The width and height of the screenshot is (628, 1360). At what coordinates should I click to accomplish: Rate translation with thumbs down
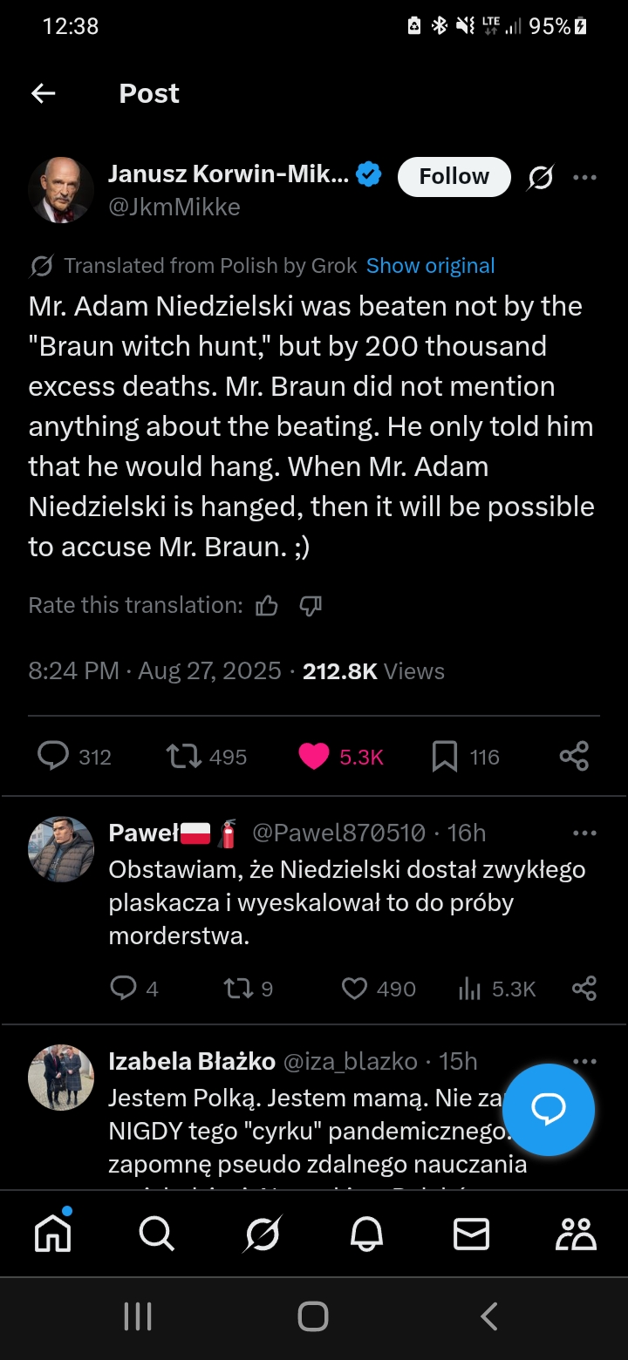coord(311,606)
